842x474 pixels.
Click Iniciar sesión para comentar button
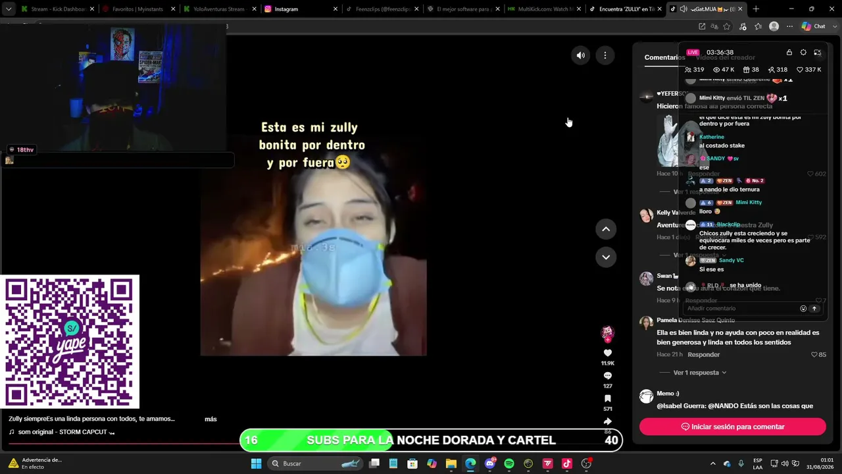coord(733,427)
